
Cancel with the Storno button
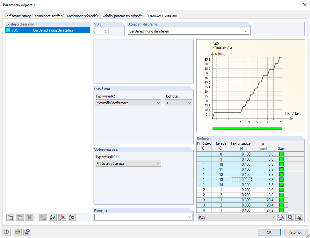pyautogui.click(x=295, y=232)
